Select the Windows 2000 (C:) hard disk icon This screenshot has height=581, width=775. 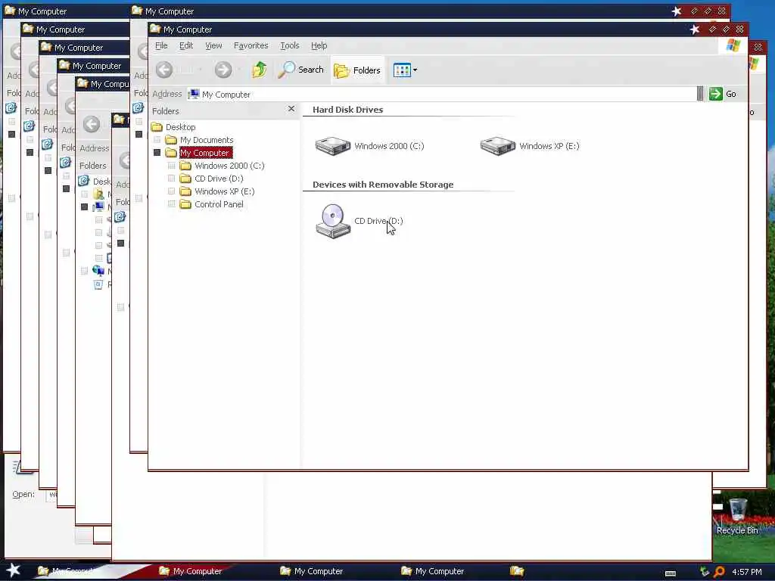tap(333, 146)
